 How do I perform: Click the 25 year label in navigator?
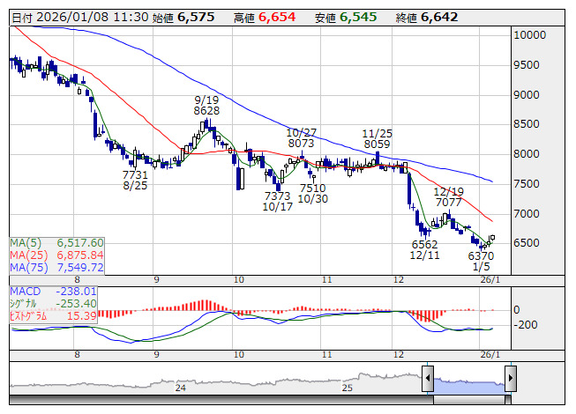pos(347,388)
